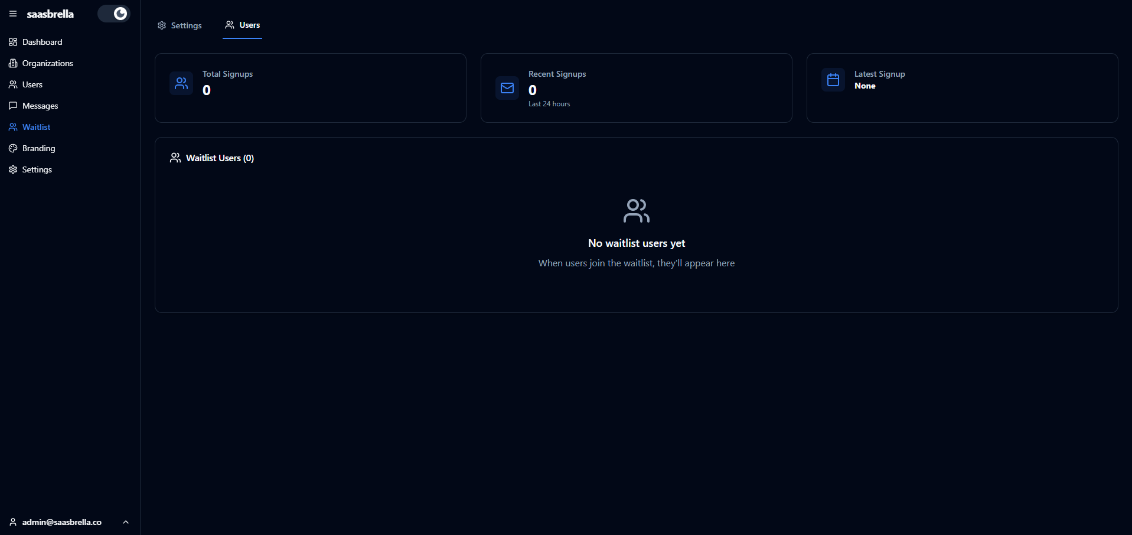Select the Users tab
The height and width of the screenshot is (535, 1132).
tap(242, 25)
